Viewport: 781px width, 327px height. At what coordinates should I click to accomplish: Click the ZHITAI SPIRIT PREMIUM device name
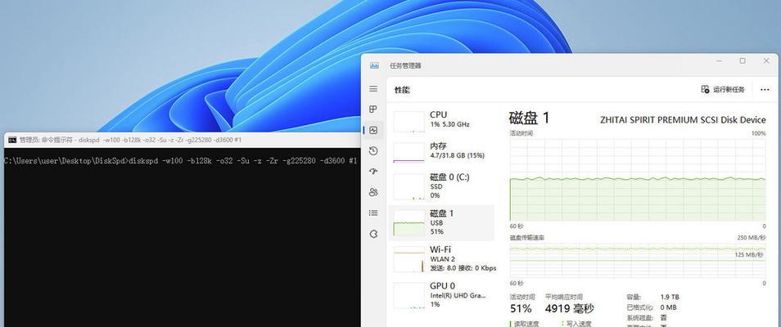(x=683, y=120)
